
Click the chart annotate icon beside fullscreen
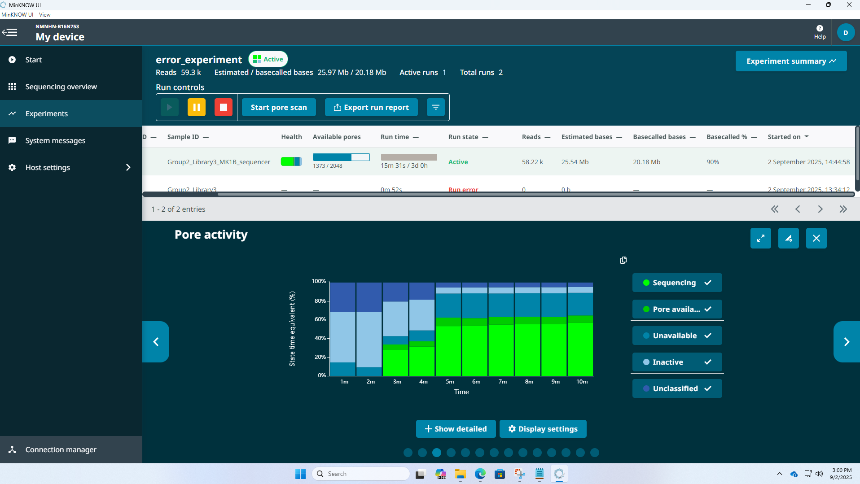(788, 238)
